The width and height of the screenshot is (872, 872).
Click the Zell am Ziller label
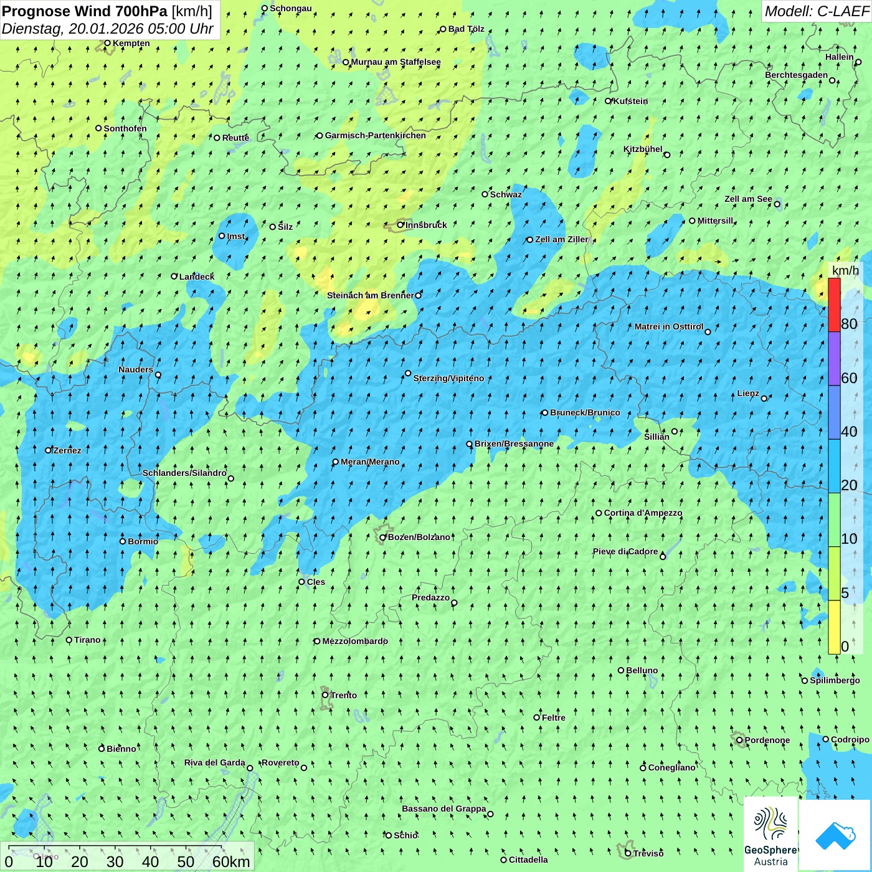tap(561, 239)
